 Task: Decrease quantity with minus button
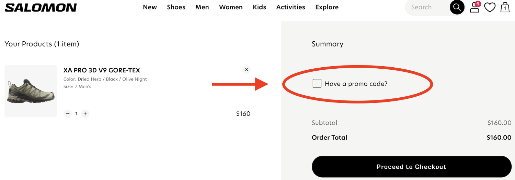68,114
